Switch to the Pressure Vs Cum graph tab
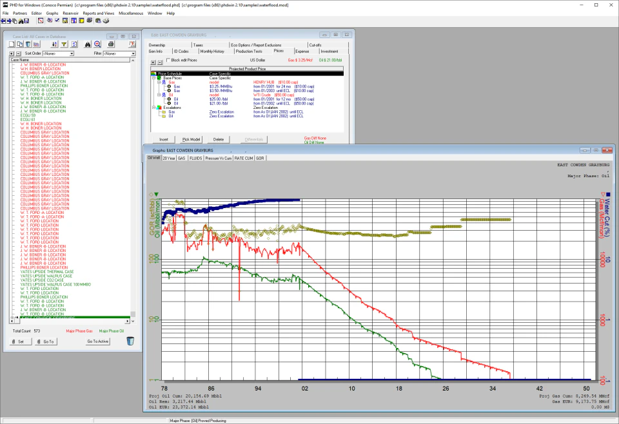 pos(217,158)
